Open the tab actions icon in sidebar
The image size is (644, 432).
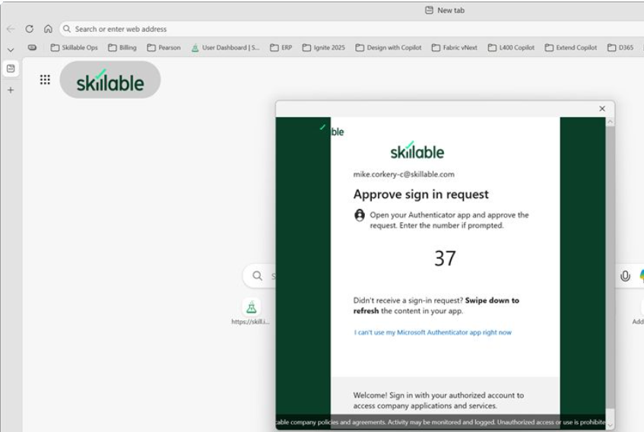pos(11,68)
